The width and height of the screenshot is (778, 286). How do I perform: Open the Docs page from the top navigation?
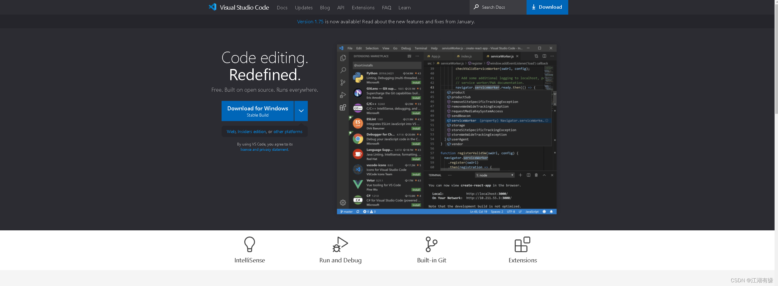click(x=282, y=7)
